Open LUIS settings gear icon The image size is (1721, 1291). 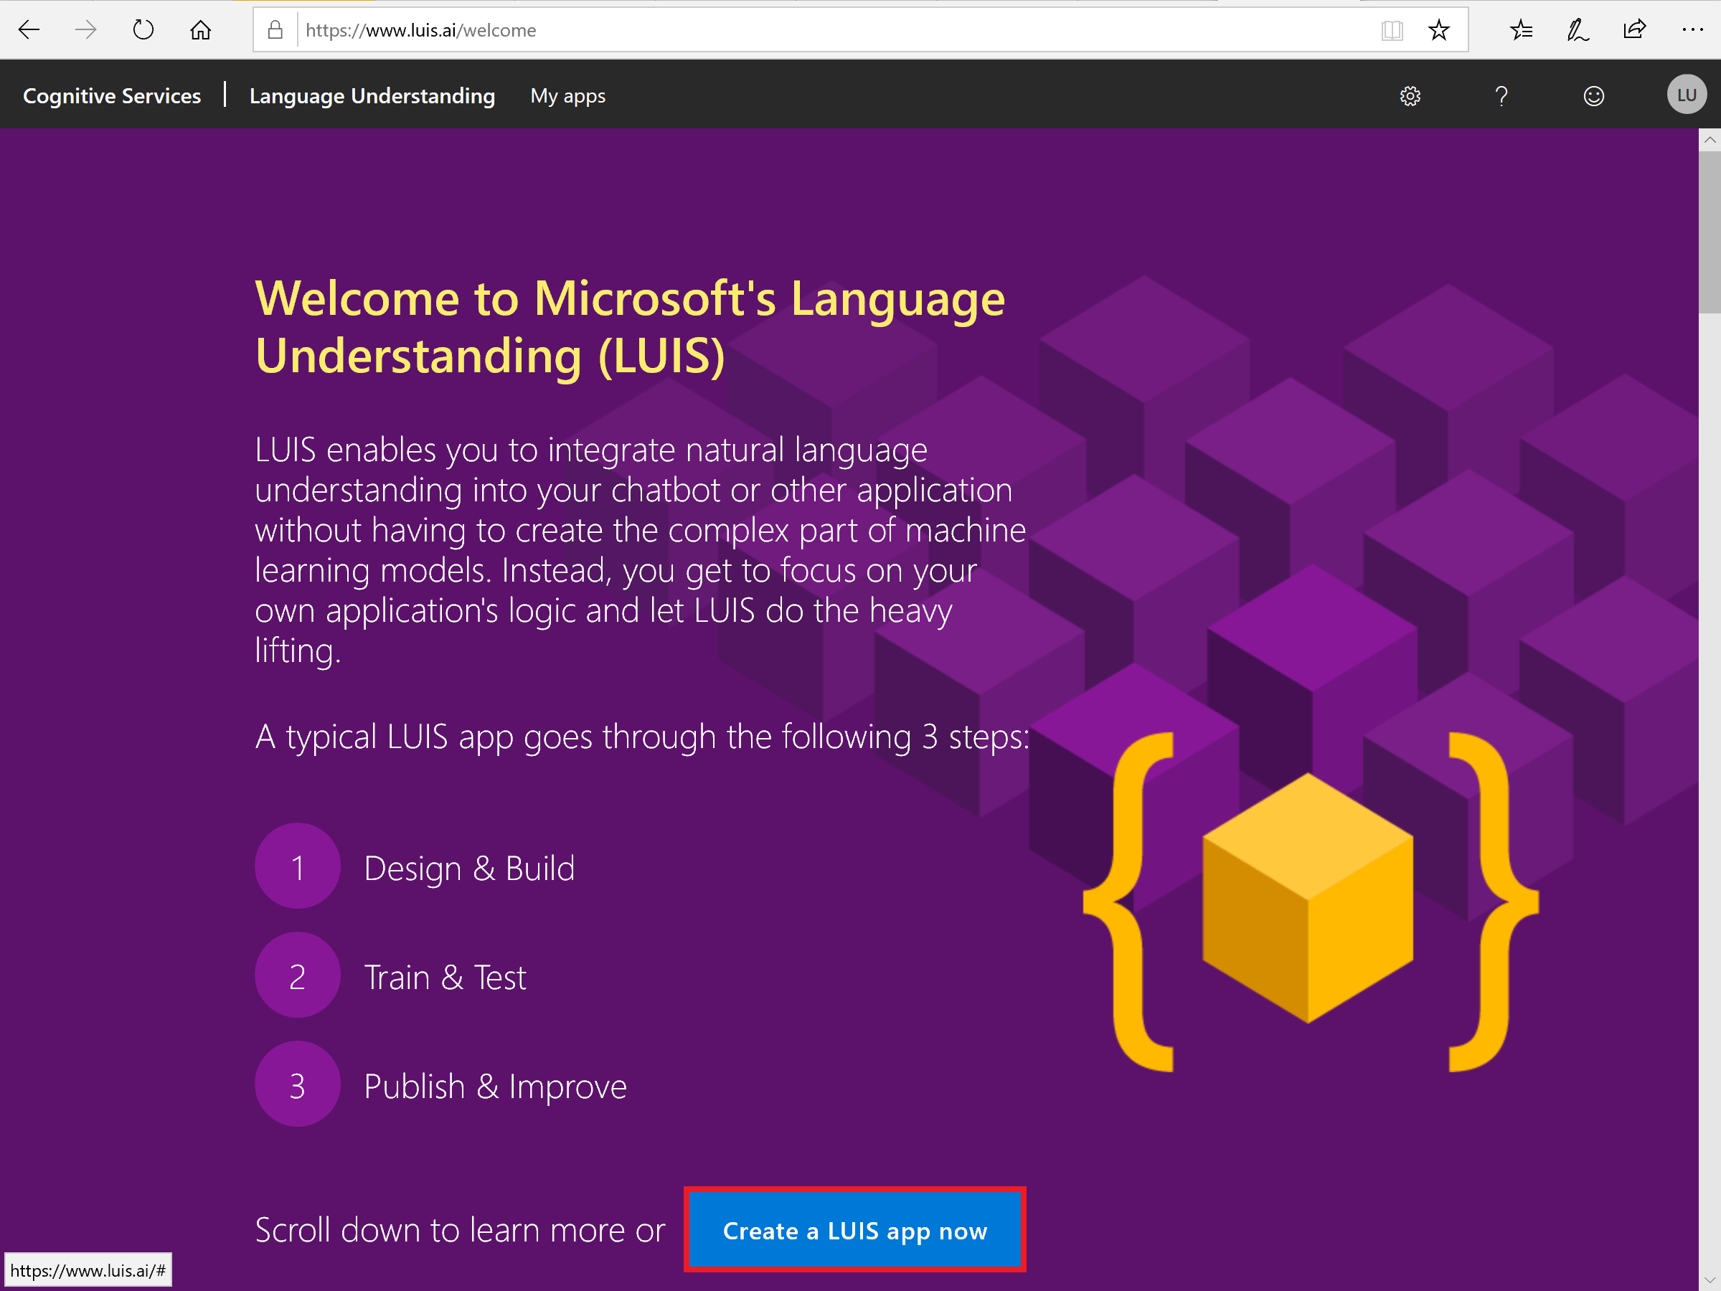[1410, 95]
